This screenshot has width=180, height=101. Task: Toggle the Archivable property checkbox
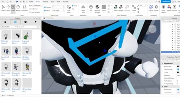[x=178, y=89]
